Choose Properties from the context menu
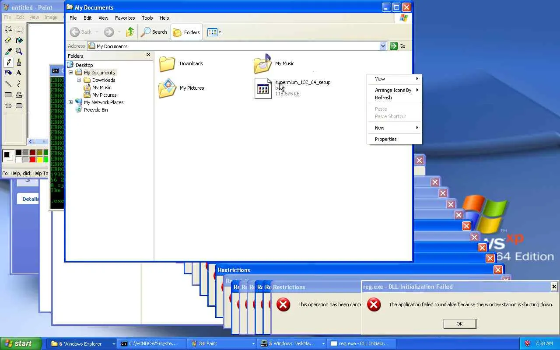 tap(394, 139)
